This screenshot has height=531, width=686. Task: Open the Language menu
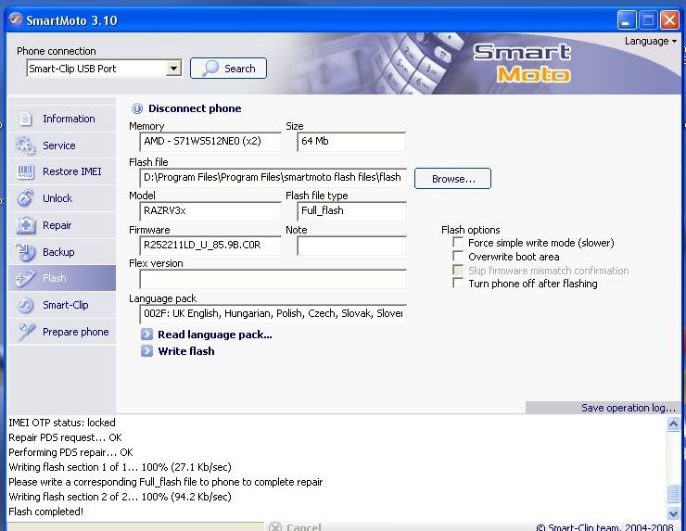pyautogui.click(x=651, y=41)
